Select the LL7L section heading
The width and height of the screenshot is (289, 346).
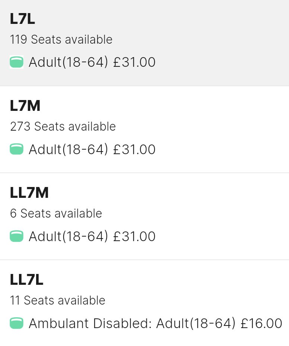click(26, 280)
